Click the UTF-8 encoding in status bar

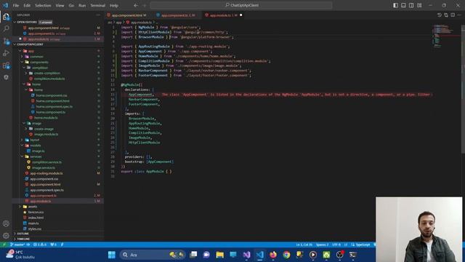tap(336, 245)
